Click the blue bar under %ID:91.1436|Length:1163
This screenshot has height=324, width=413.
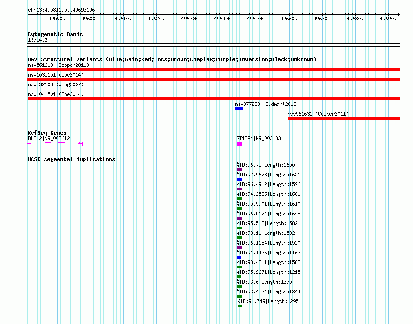[239, 257]
